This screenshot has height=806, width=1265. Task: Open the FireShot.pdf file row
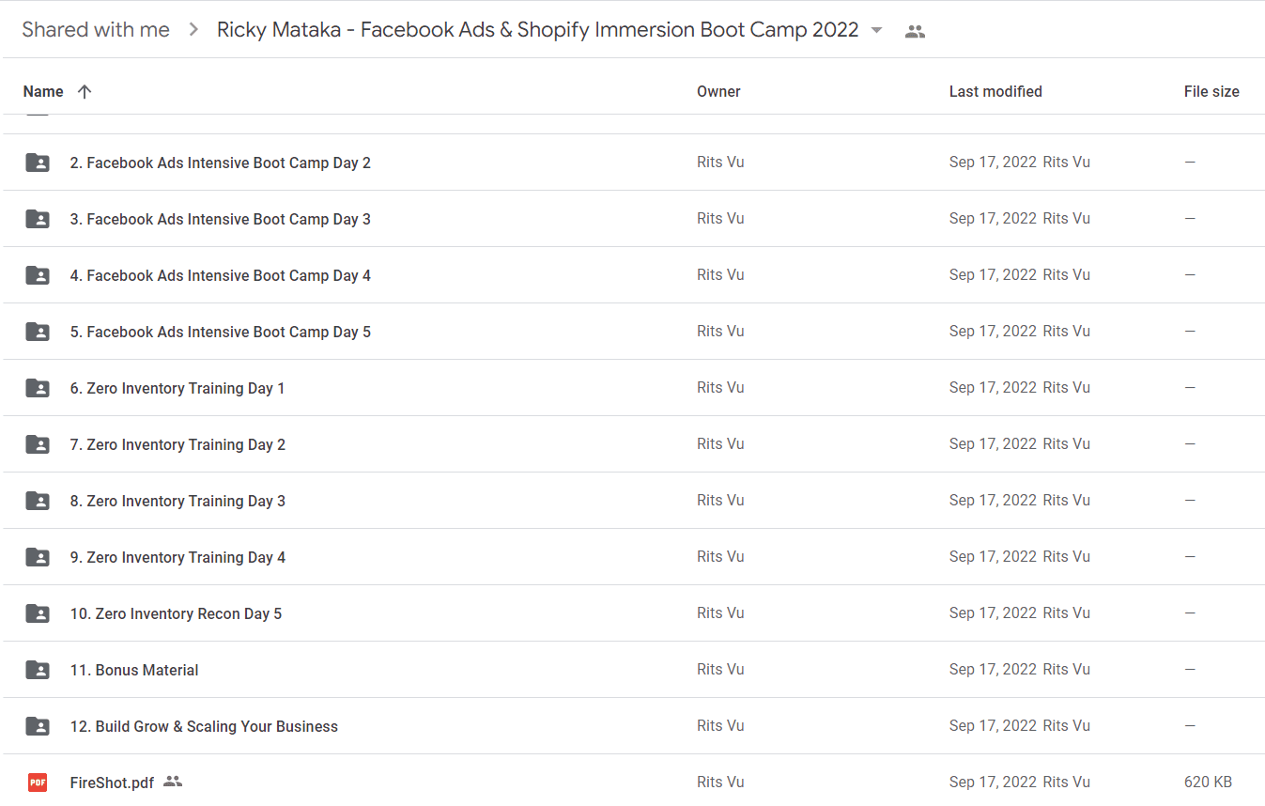click(x=632, y=781)
